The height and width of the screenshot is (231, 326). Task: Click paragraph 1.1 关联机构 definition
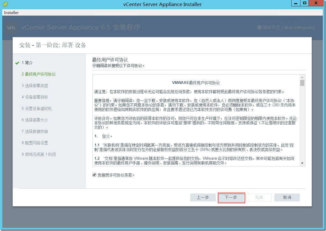(194, 147)
